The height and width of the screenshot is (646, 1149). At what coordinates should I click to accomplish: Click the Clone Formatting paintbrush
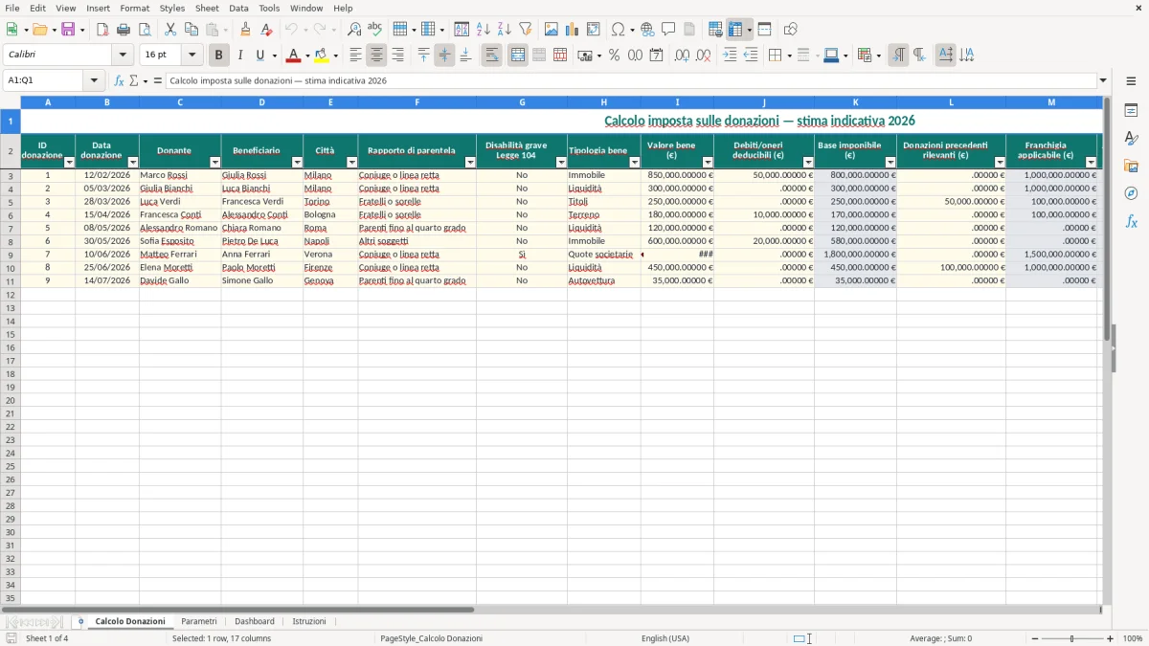[x=245, y=30]
